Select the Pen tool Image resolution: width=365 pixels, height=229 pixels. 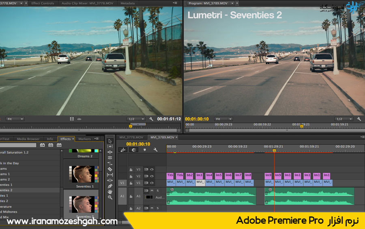[x=110, y=186]
